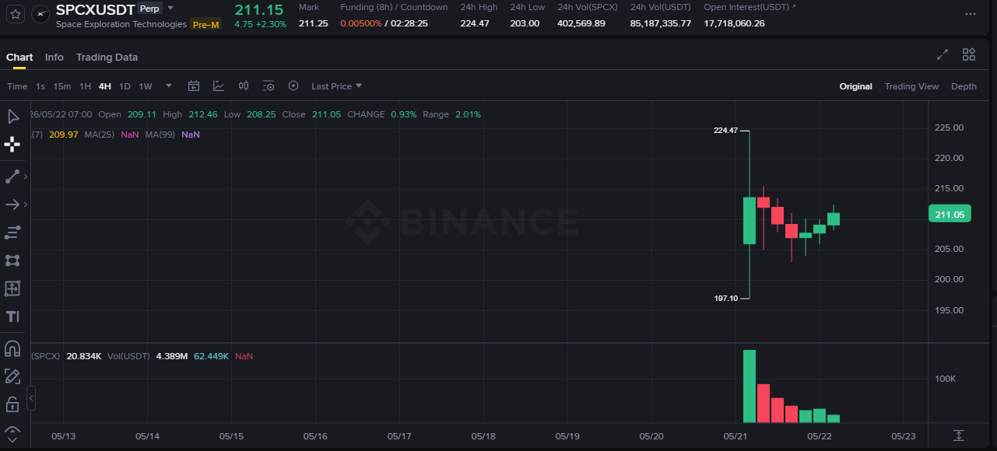The image size is (997, 451).
Task: Expand the Open Interest details arrow
Action: pos(794,7)
